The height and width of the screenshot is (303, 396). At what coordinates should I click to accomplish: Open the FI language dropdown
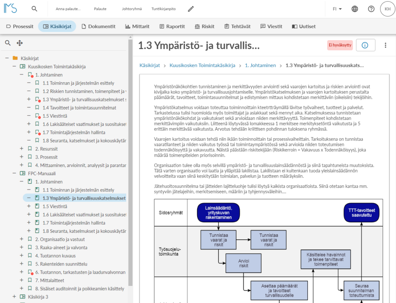[x=337, y=9]
